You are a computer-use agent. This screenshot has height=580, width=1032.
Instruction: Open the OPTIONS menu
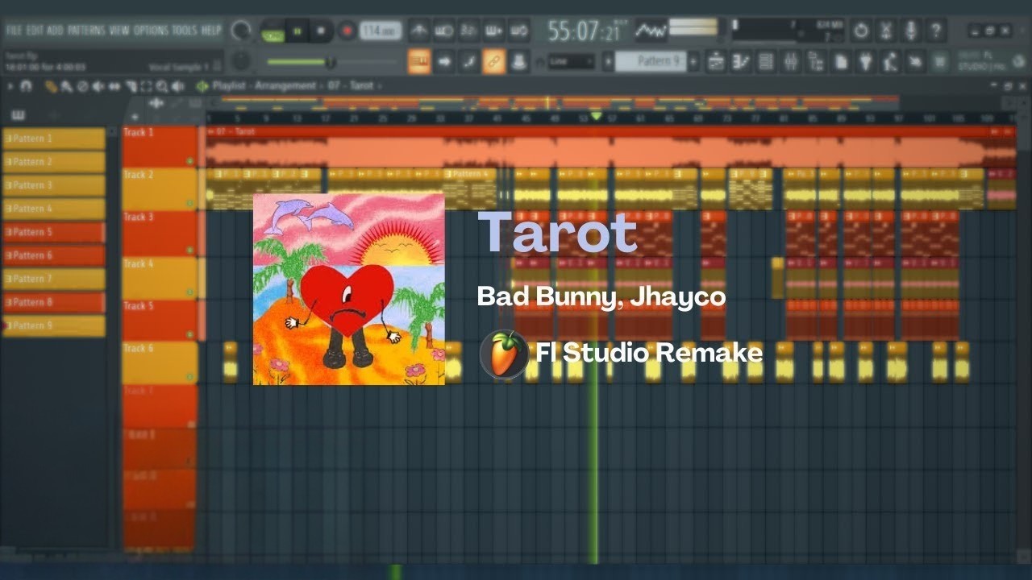tap(151, 31)
